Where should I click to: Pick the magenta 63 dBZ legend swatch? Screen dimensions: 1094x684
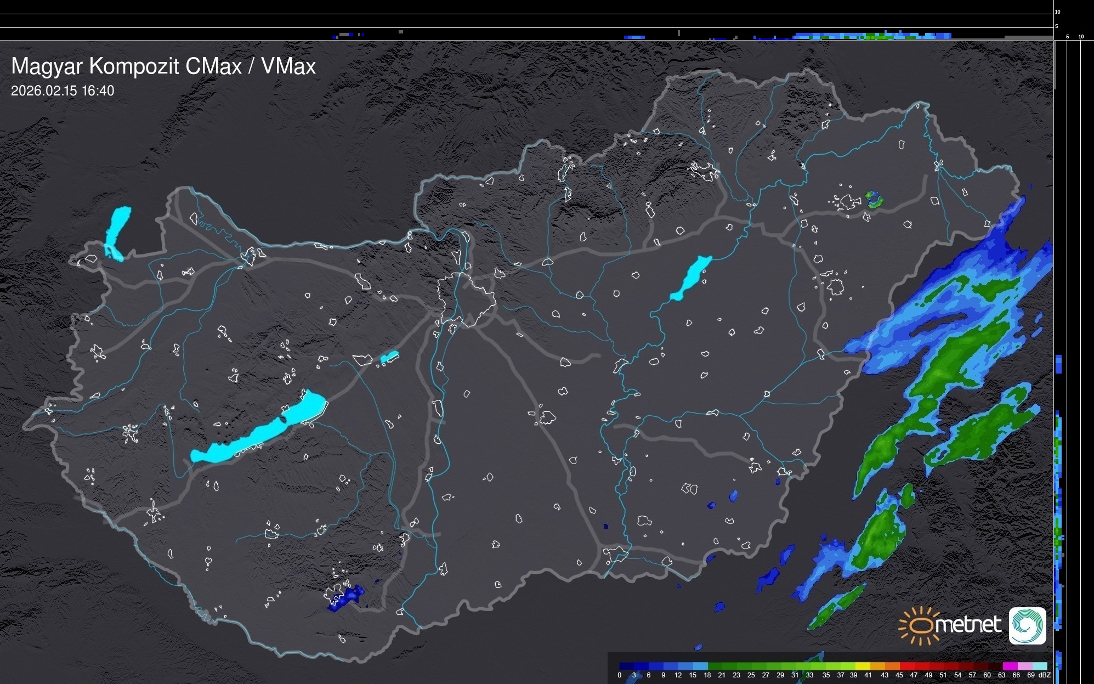pos(1010,666)
